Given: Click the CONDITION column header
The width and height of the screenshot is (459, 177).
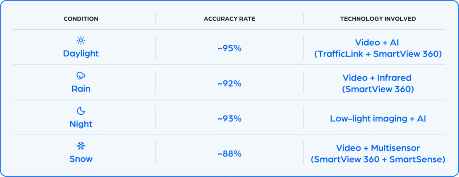Looking at the screenshot, I should click(x=81, y=19).
